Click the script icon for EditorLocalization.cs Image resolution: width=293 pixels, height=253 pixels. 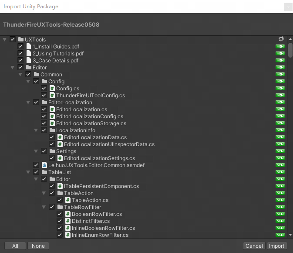pos(52,109)
